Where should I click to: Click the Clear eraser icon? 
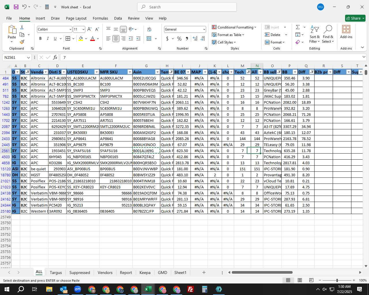tap(298, 42)
